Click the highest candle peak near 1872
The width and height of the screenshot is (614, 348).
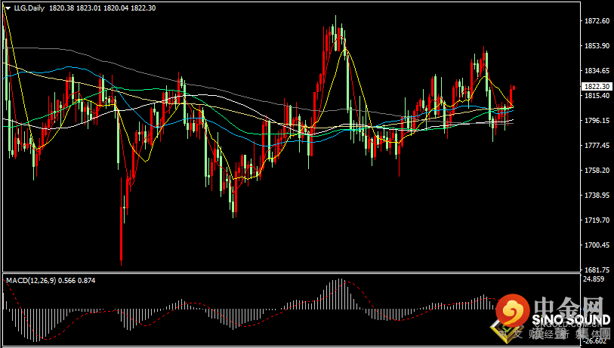(335, 18)
